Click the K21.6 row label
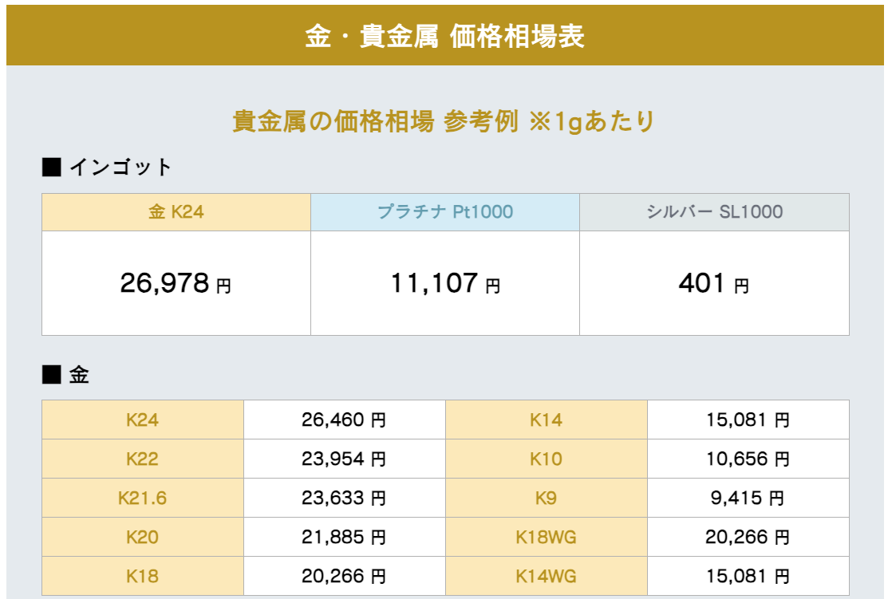 pyautogui.click(x=142, y=499)
